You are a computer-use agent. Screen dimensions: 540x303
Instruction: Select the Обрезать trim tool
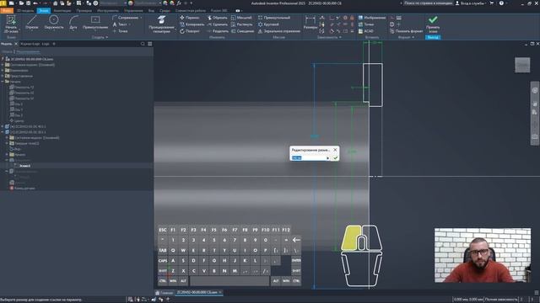click(218, 18)
